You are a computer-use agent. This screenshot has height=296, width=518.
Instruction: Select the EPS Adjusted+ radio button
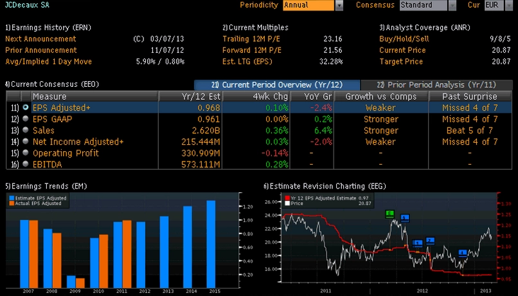click(26, 107)
